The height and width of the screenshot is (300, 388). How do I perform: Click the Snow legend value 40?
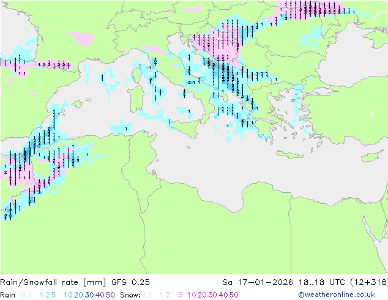[x=223, y=295]
